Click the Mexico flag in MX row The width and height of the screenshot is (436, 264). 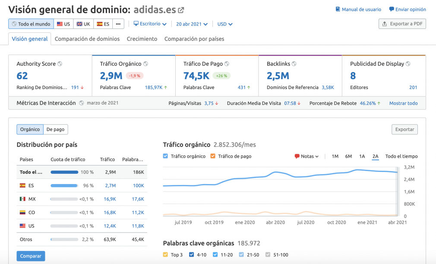[x=22, y=199]
